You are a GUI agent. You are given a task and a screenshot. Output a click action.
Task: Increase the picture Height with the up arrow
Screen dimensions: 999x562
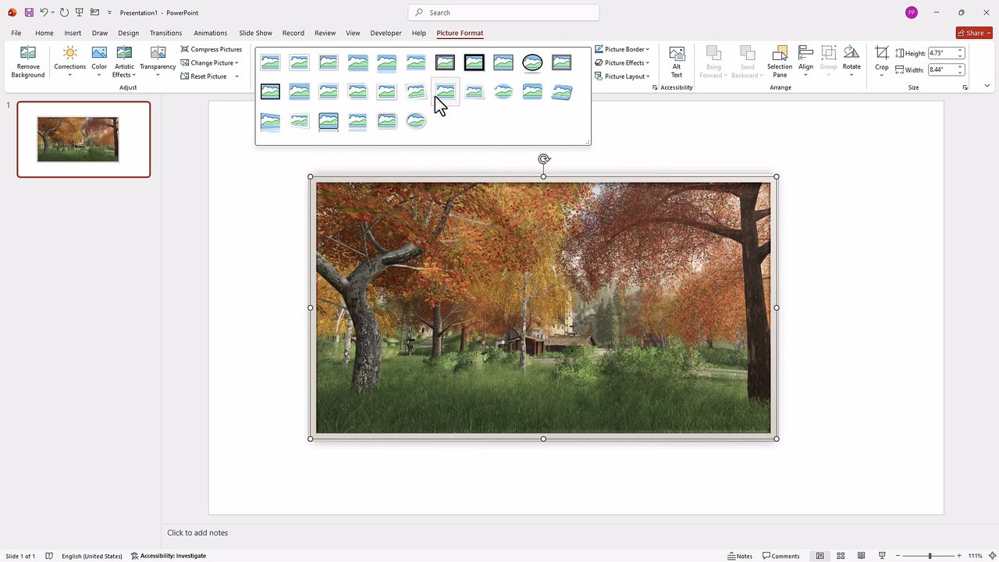[x=960, y=51]
